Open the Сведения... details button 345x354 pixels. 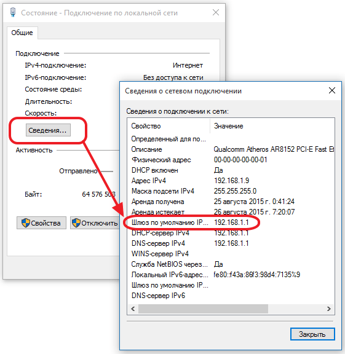48,130
